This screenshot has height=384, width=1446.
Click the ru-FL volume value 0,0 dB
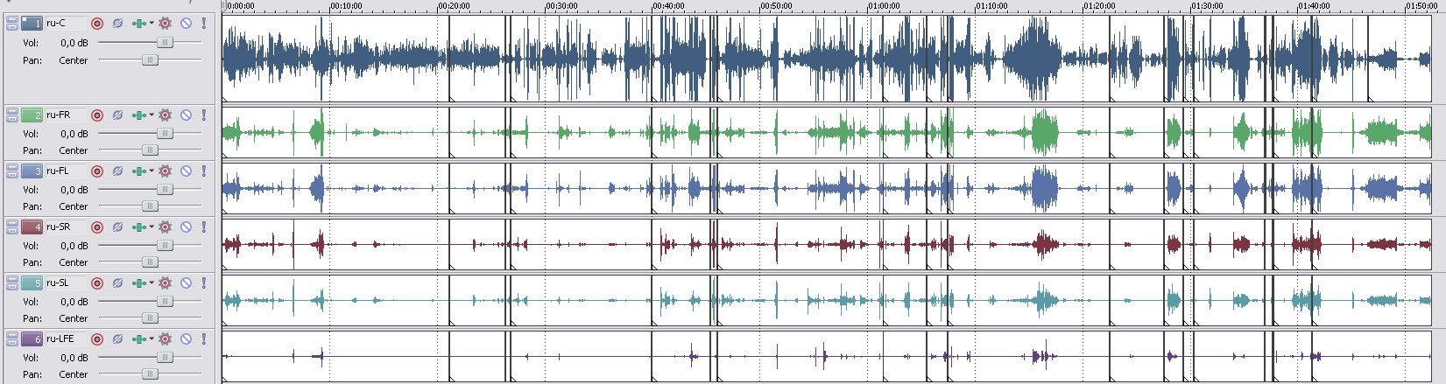tap(74, 190)
